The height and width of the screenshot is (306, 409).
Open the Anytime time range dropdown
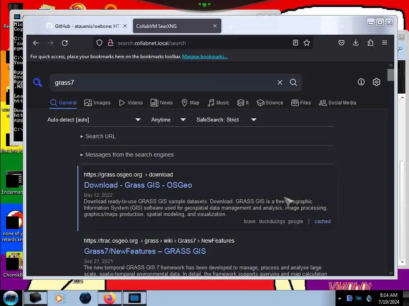(x=168, y=120)
